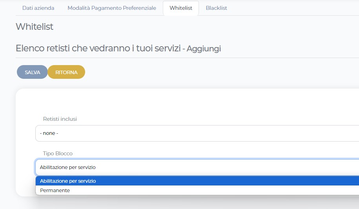
Task: Click the yellow RITORNA button
Action: 66,72
